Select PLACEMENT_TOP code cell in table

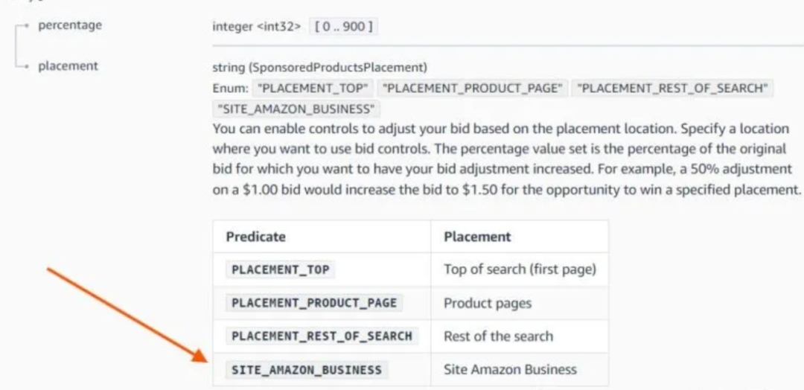281,269
